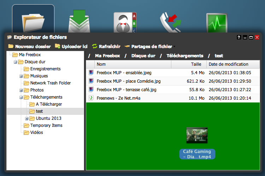Image resolution: width=265 pixels, height=176 pixels.
Task: Click the A Télécharger folder icon
Action: click(32, 104)
